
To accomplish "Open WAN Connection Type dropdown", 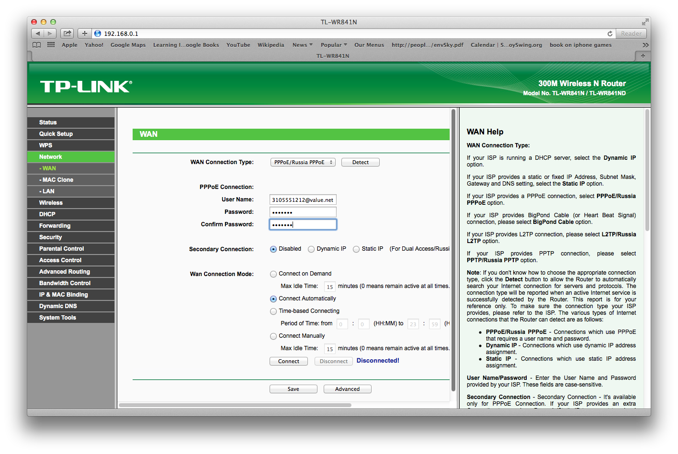I will tap(303, 162).
